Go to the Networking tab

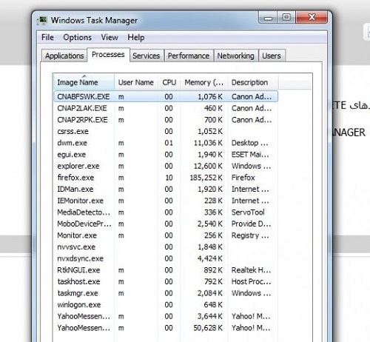click(235, 56)
